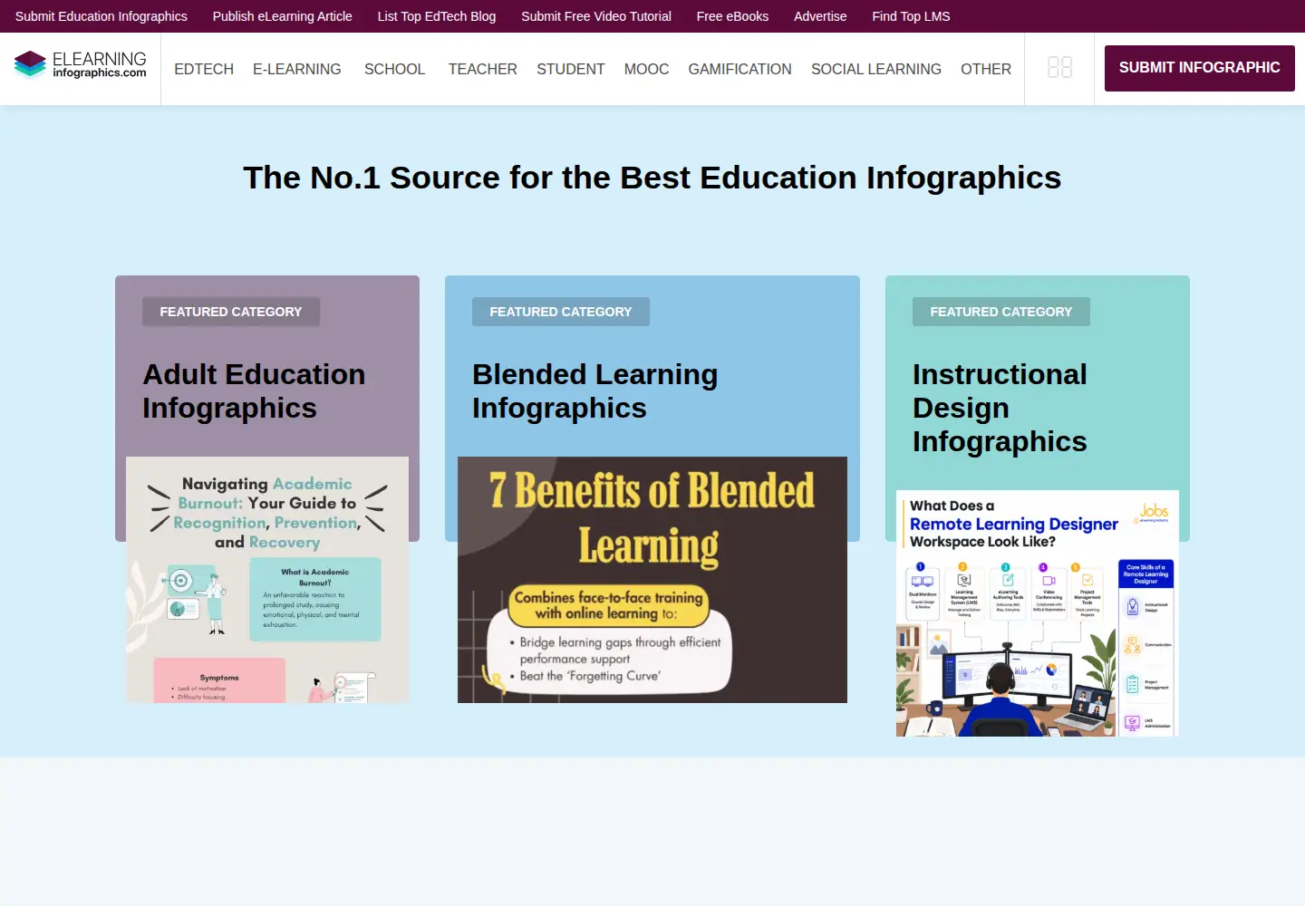Click Featured Category badge on Blended Learning card

pyautogui.click(x=561, y=312)
